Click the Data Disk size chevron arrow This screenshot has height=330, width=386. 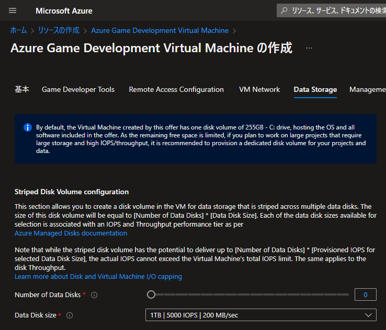(369, 315)
